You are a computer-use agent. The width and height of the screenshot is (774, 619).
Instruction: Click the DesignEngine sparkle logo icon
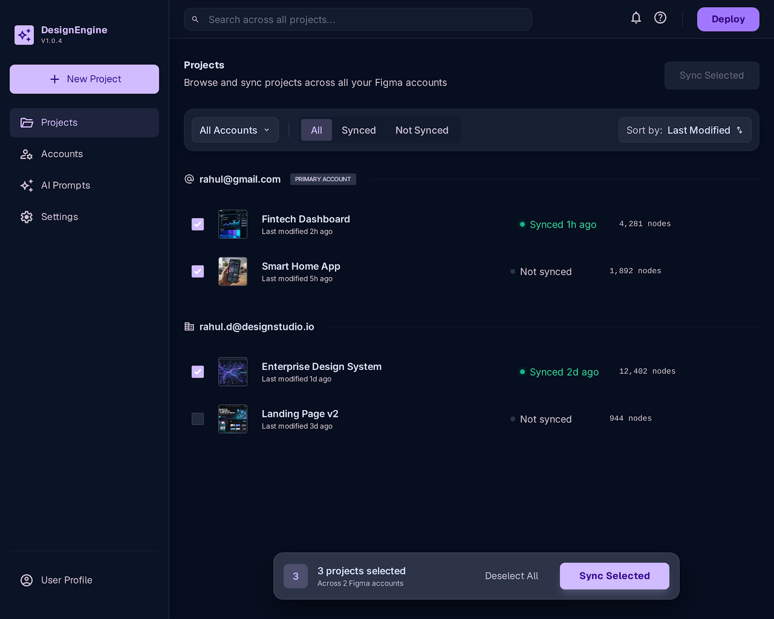pyautogui.click(x=24, y=35)
